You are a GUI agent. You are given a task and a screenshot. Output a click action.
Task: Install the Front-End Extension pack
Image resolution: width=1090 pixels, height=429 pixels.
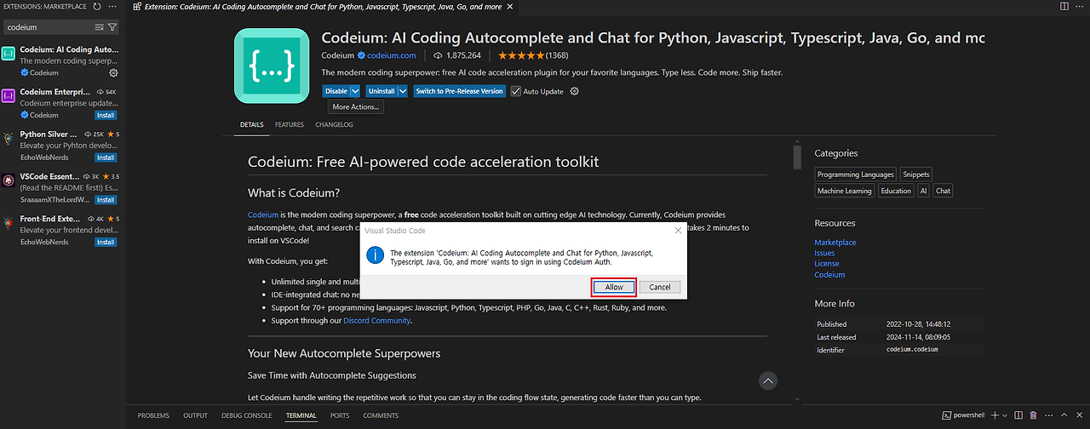(106, 243)
